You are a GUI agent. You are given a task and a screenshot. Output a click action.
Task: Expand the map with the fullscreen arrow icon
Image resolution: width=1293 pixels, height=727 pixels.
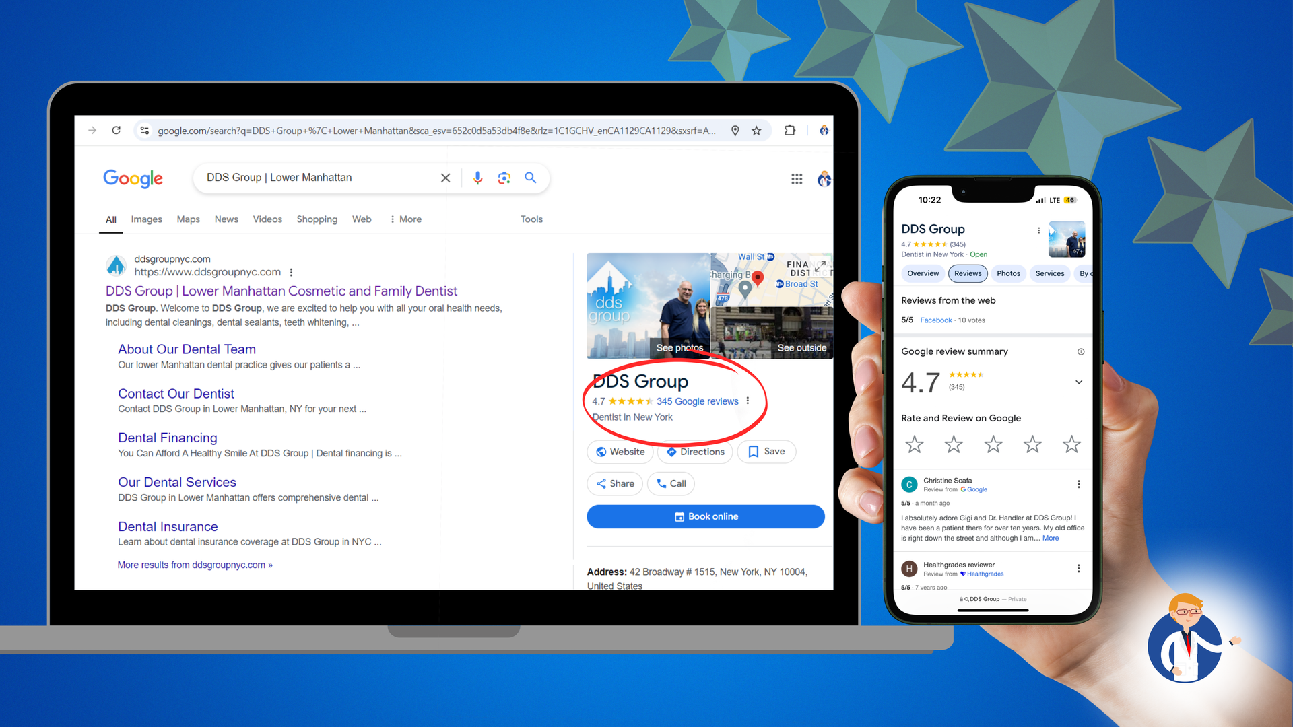tap(820, 267)
